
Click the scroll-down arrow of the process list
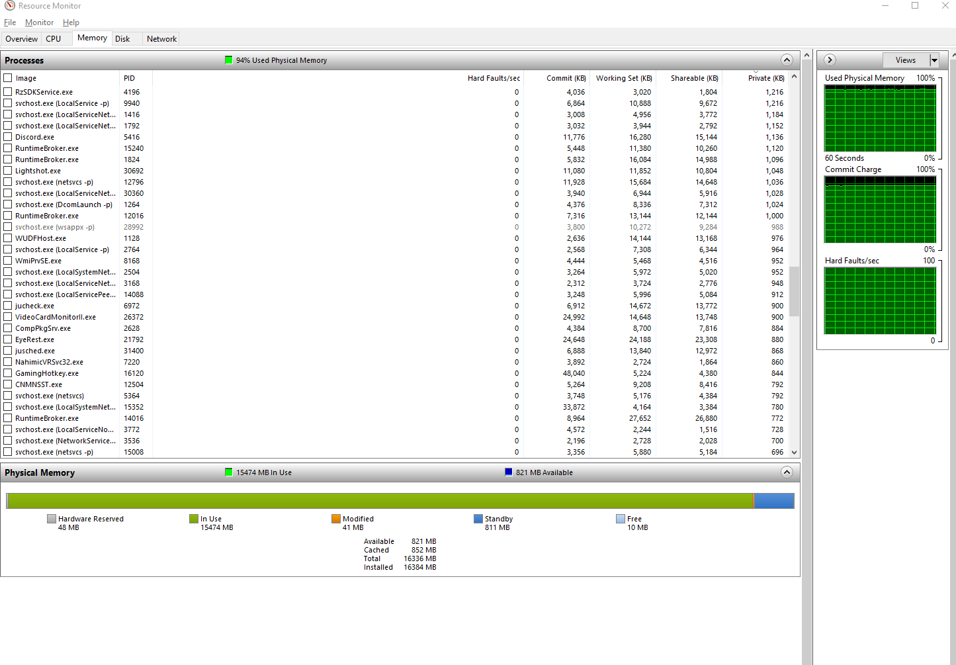coord(795,453)
